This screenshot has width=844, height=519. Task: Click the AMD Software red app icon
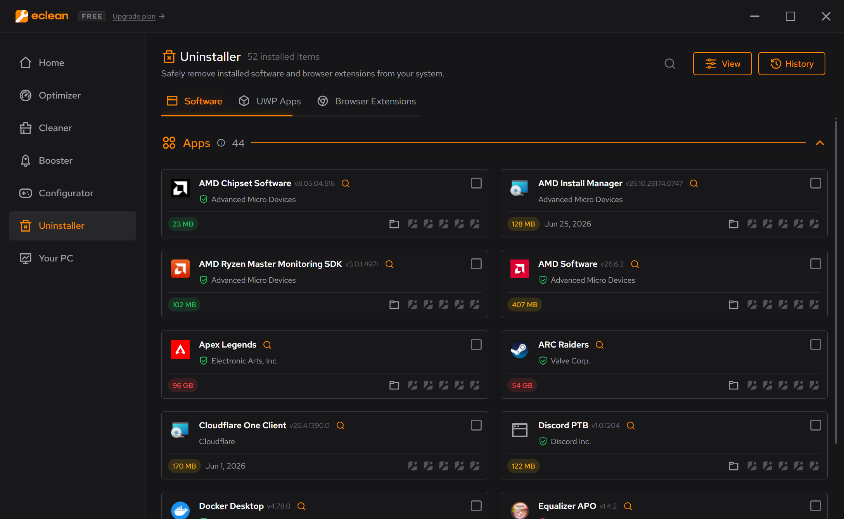coord(520,269)
